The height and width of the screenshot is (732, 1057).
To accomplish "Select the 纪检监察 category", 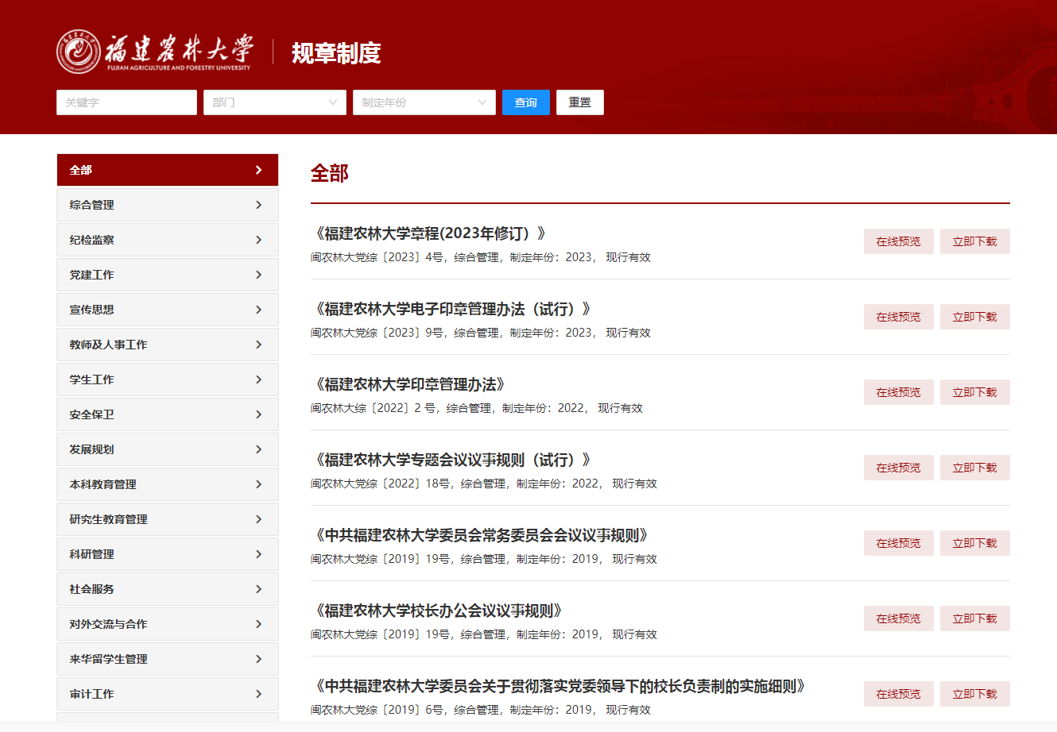I will click(x=168, y=240).
